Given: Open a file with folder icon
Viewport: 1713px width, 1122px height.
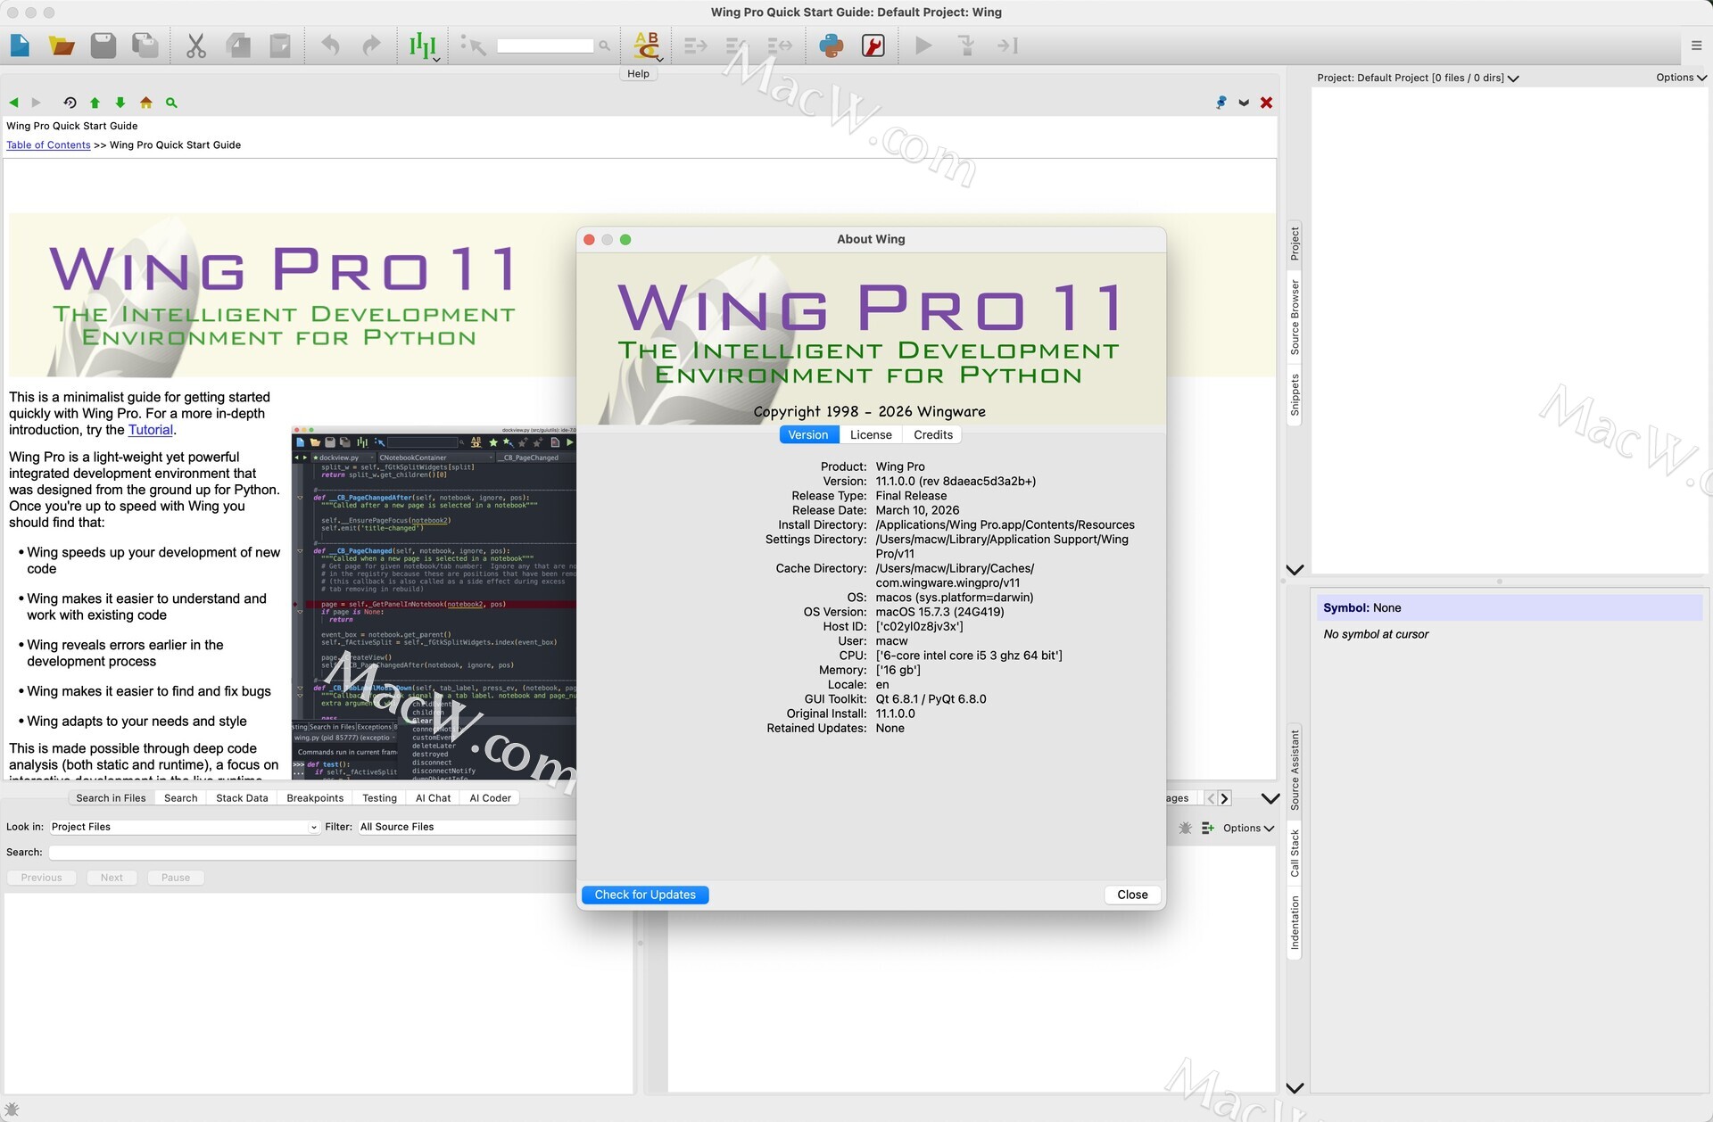Looking at the screenshot, I should 62,45.
